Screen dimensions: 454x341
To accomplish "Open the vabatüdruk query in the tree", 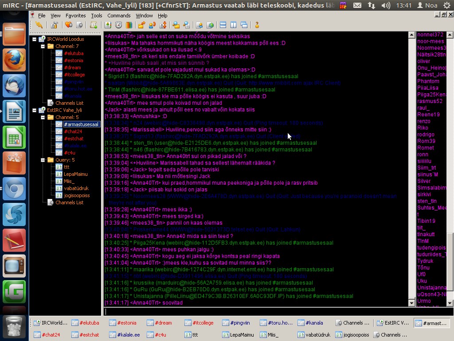I will (76, 188).
